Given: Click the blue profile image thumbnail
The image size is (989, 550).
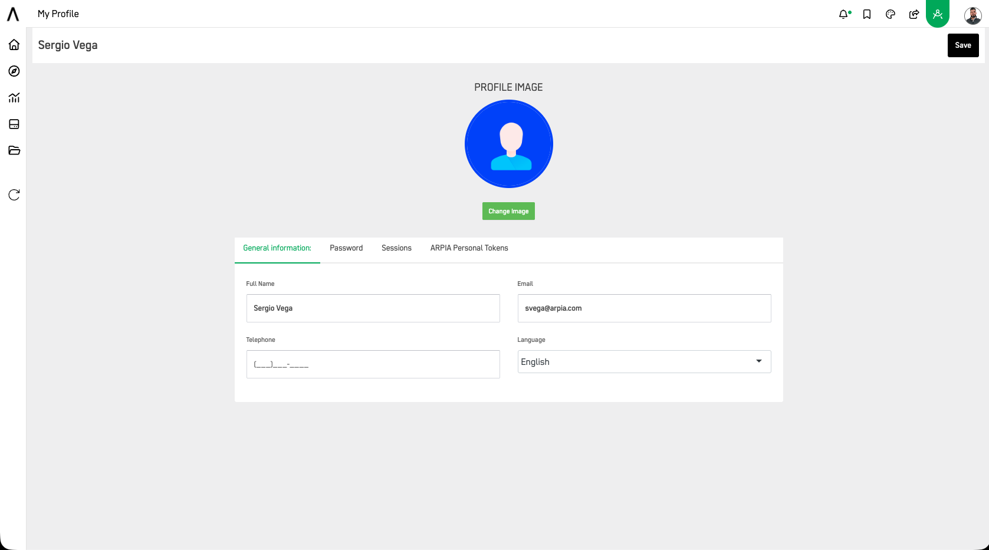Looking at the screenshot, I should click(509, 144).
